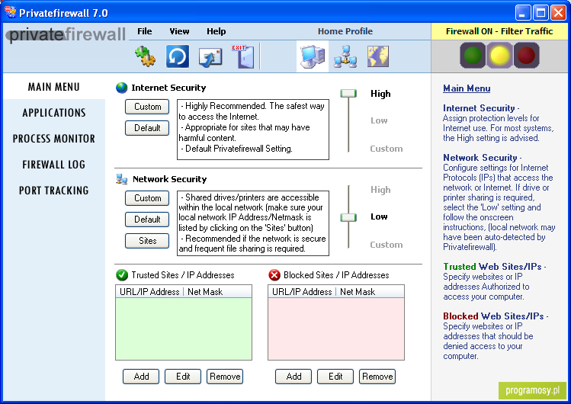
Task: Click the Home Profile label
Action: tap(345, 31)
